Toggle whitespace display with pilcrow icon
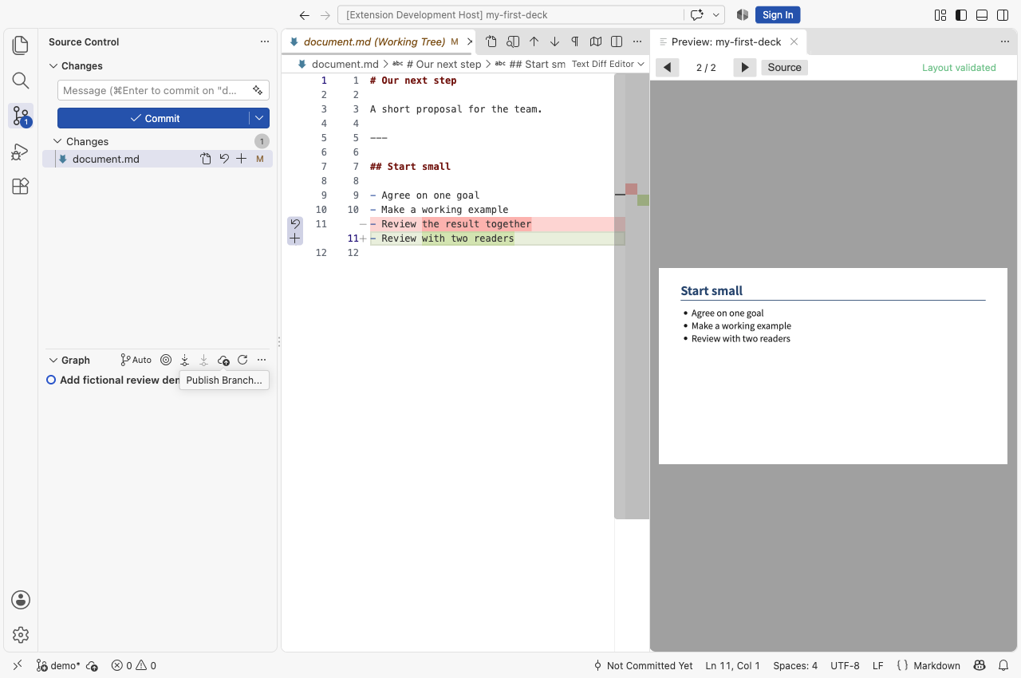 [x=575, y=41]
